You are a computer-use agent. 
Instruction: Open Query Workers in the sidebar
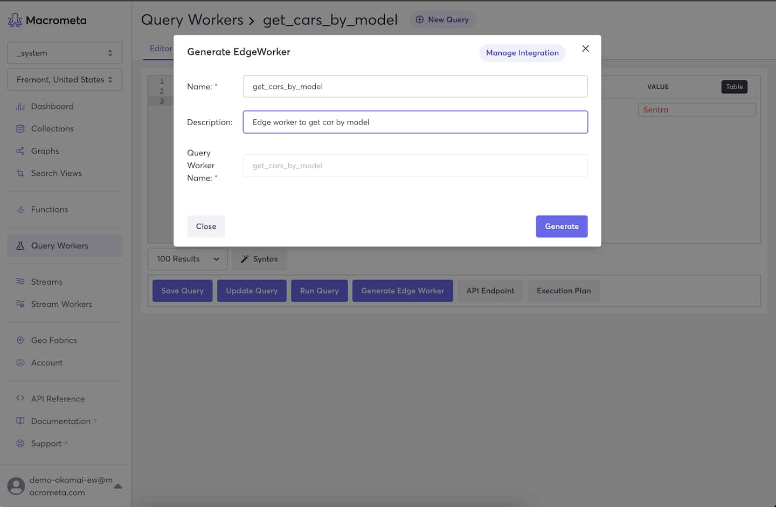coord(59,246)
